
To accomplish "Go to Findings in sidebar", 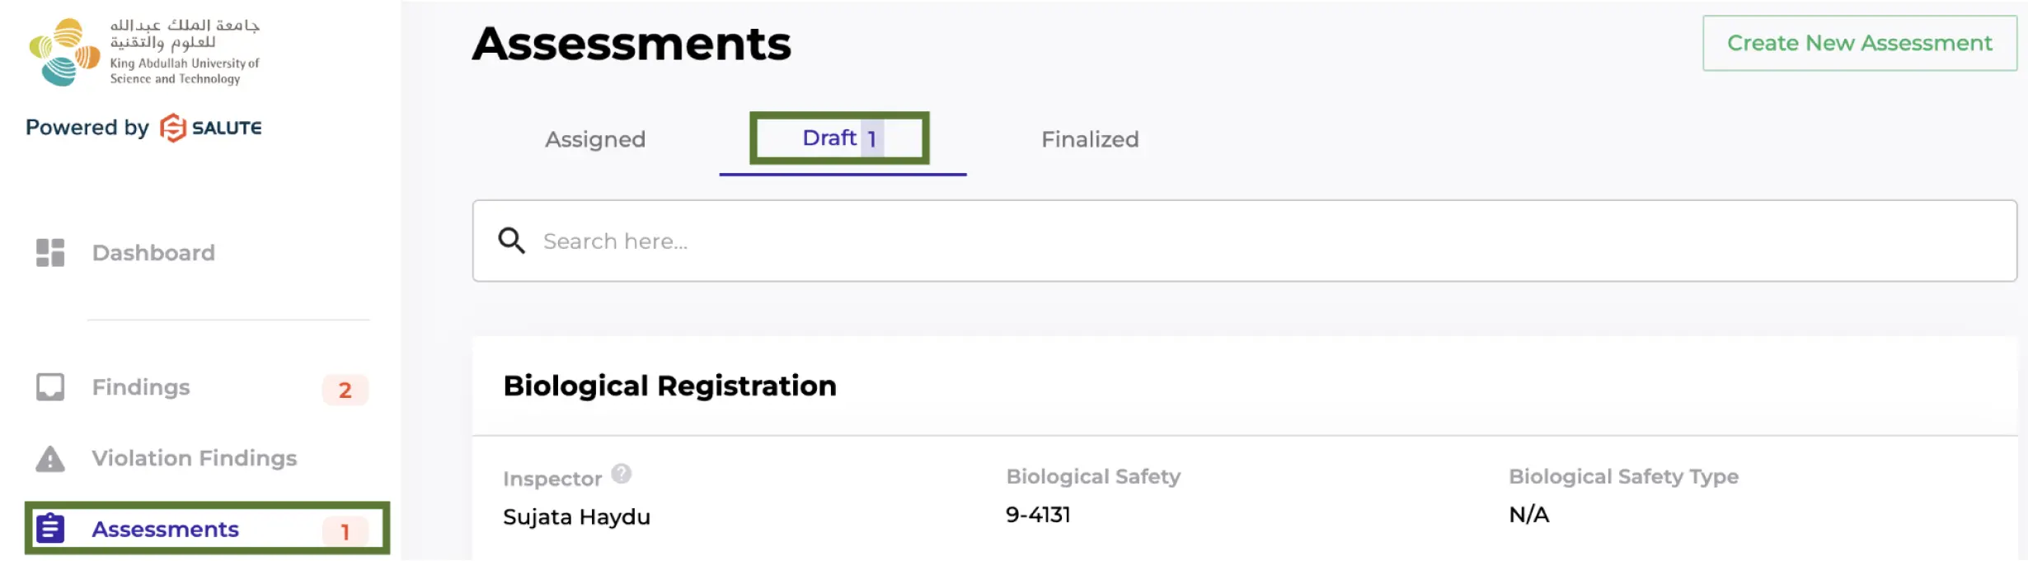I will [141, 387].
